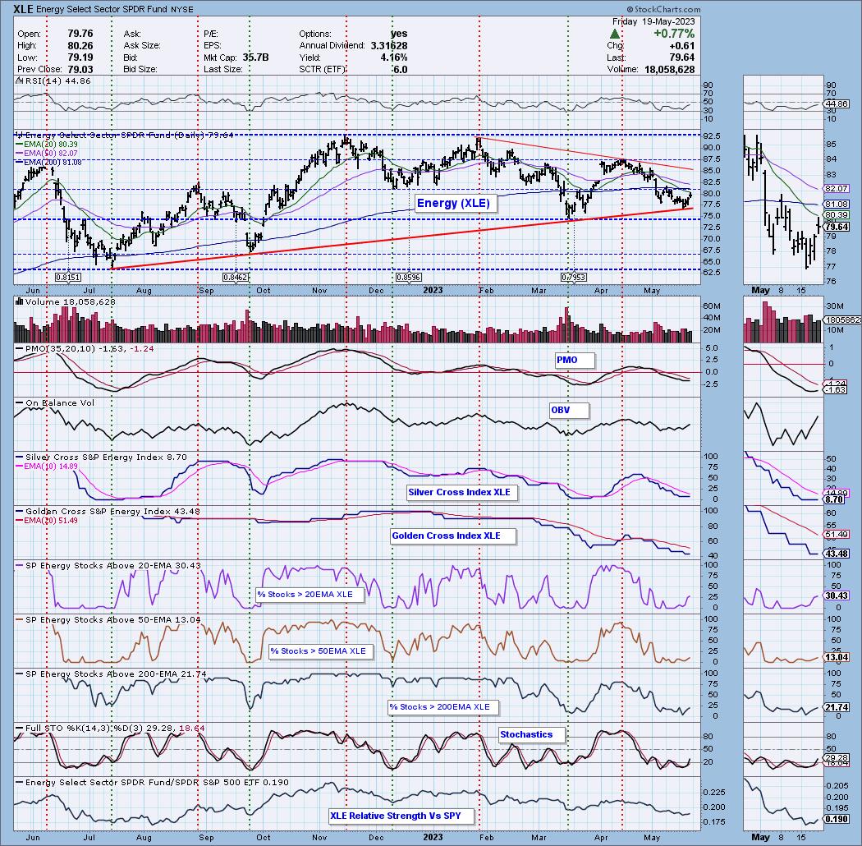
Task: Click the 21.74 value tag on right axis
Action: pyautogui.click(x=837, y=707)
